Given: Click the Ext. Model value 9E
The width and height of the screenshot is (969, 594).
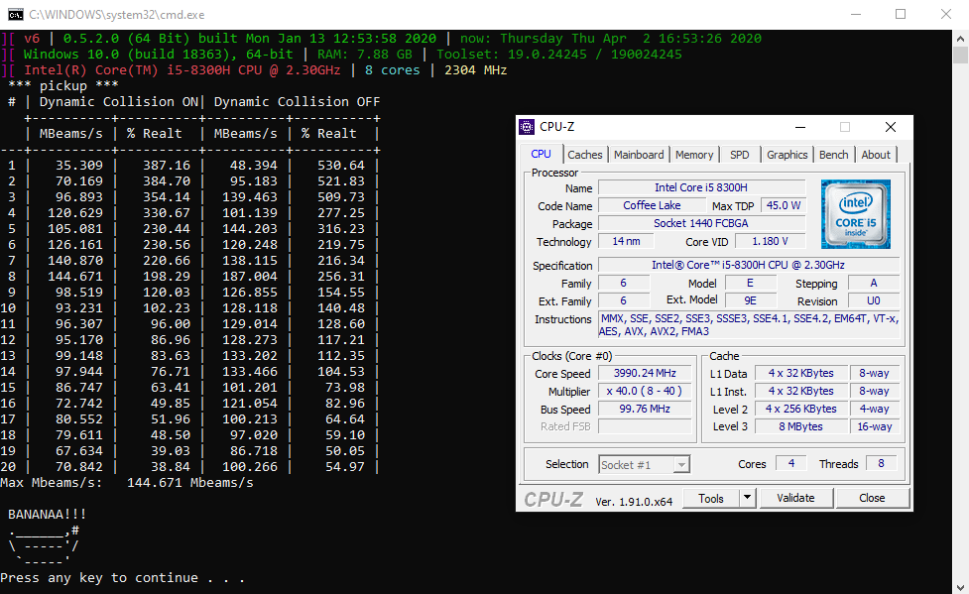Looking at the screenshot, I should (750, 300).
